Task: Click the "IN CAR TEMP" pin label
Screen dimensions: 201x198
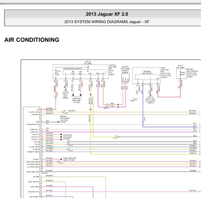Action: coord(34,147)
